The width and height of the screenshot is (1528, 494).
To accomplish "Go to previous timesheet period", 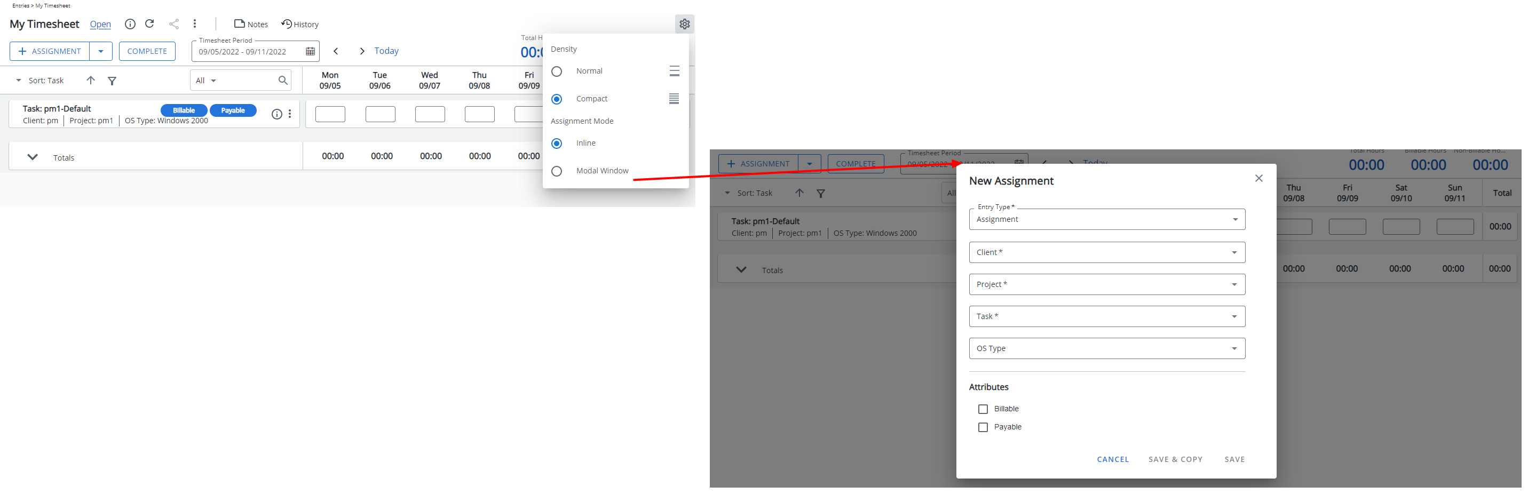I will pos(336,51).
